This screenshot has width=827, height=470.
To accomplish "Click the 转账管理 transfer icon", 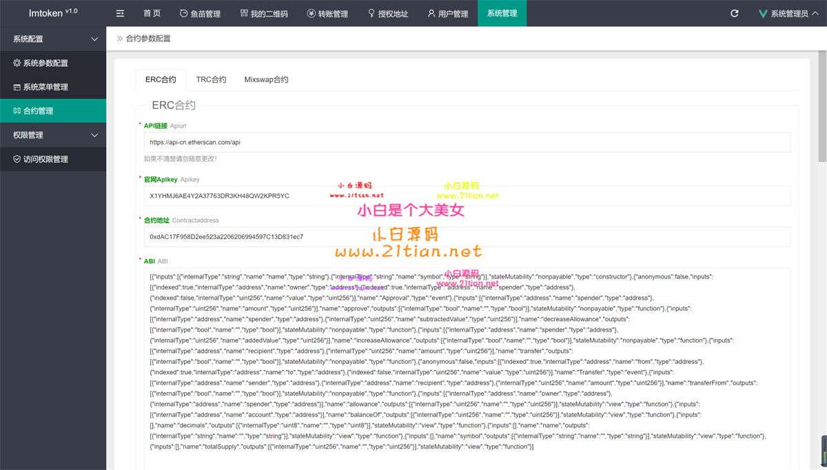I will 312,13.
